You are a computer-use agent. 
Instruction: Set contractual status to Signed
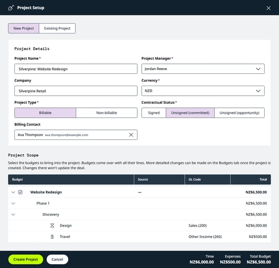point(154,113)
